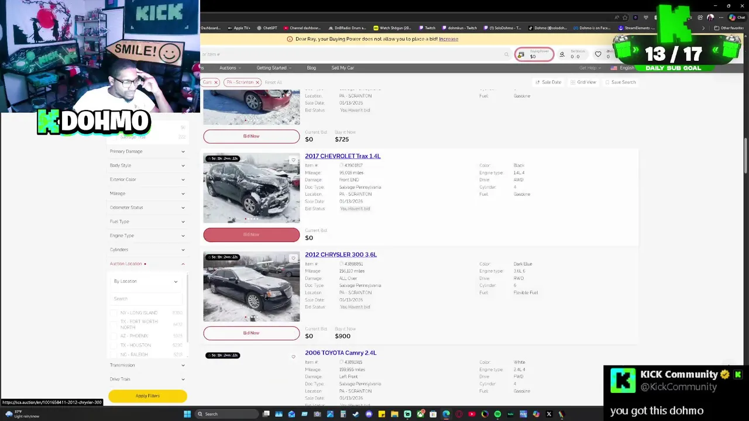This screenshot has width=749, height=421.
Task: Open Discord from the taskbar
Action: 369,414
